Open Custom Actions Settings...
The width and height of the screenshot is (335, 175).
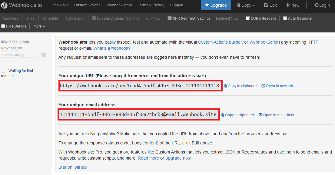pos(134,18)
